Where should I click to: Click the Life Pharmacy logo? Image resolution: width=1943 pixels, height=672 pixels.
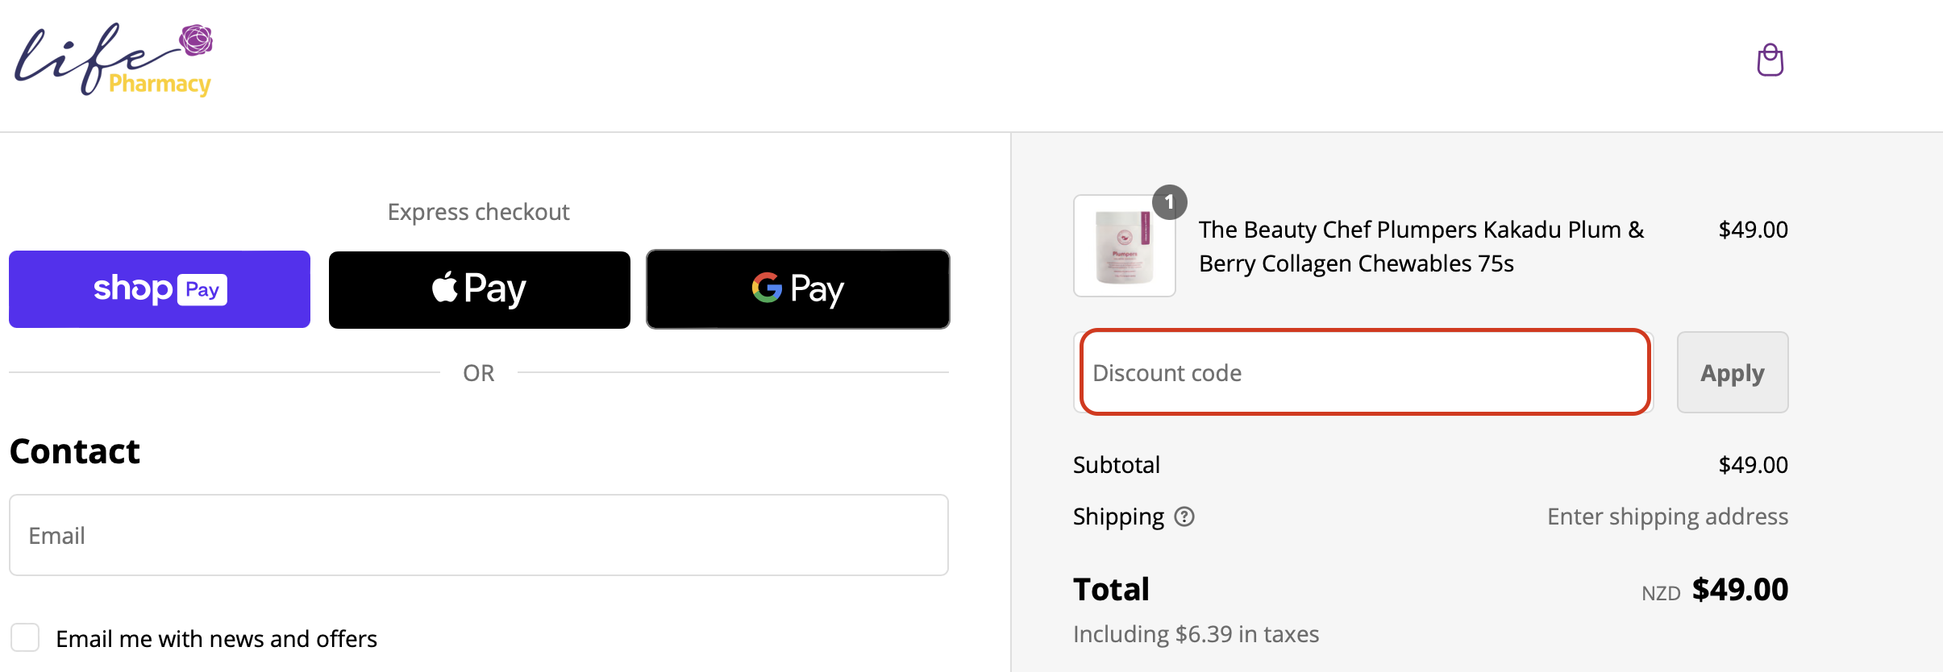(114, 60)
